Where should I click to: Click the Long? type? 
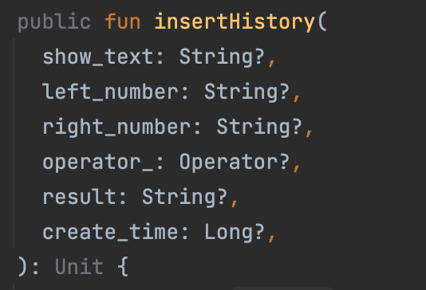(x=235, y=232)
